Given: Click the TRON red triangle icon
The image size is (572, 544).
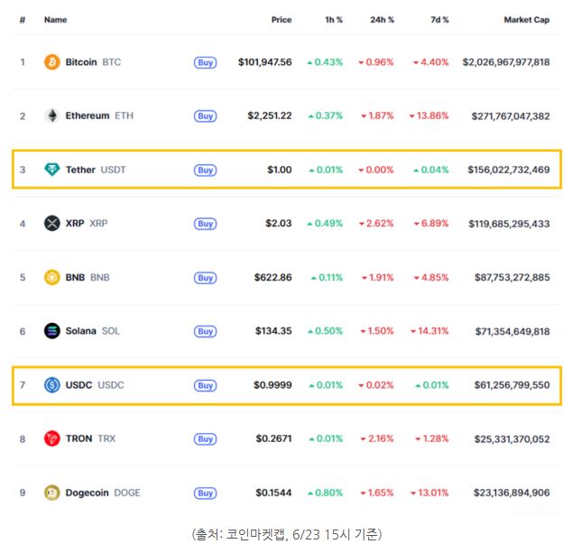Looking at the screenshot, I should point(51,438).
